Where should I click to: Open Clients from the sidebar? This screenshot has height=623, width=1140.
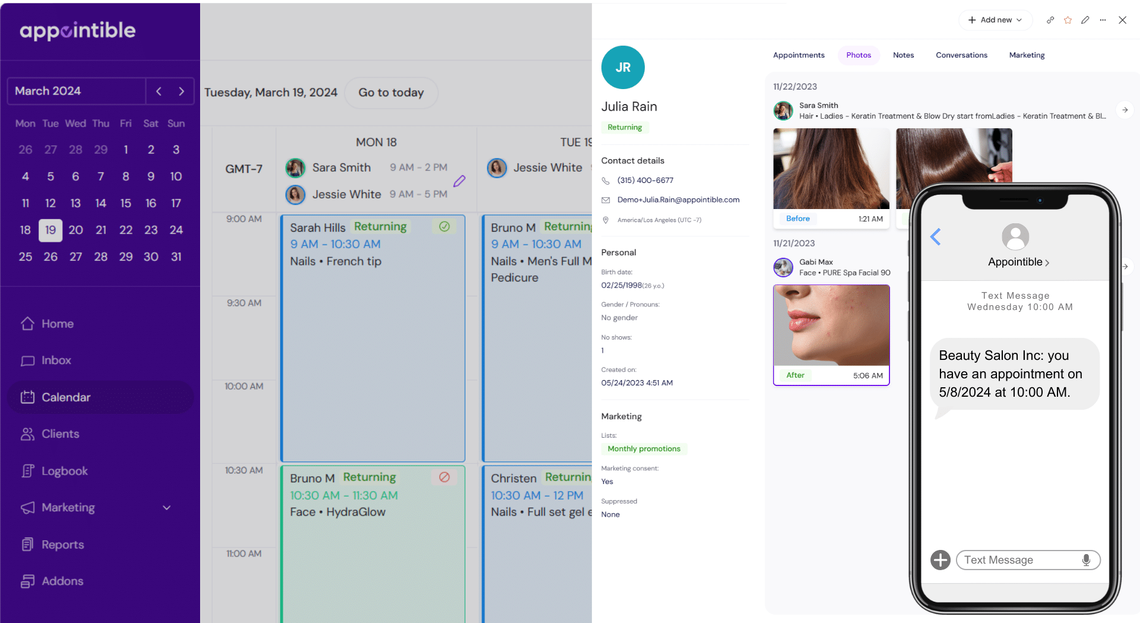click(60, 434)
